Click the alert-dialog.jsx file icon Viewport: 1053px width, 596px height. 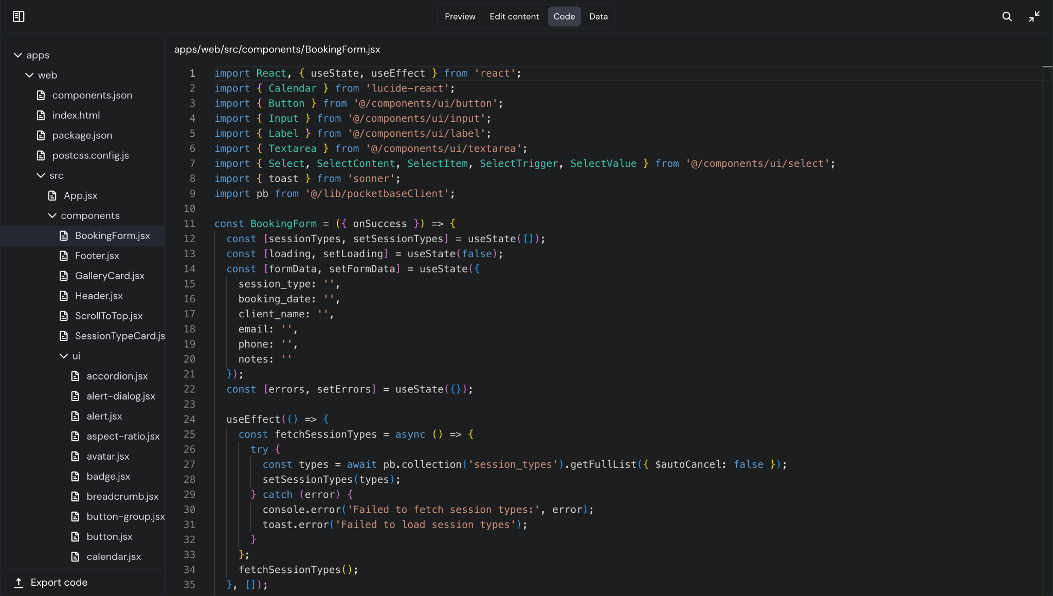[x=75, y=396]
